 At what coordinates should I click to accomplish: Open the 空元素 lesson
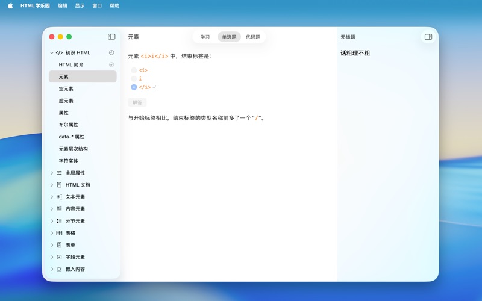click(x=66, y=88)
